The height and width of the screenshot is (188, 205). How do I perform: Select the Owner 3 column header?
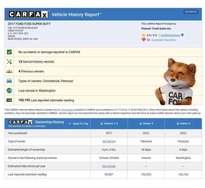[x=146, y=124]
